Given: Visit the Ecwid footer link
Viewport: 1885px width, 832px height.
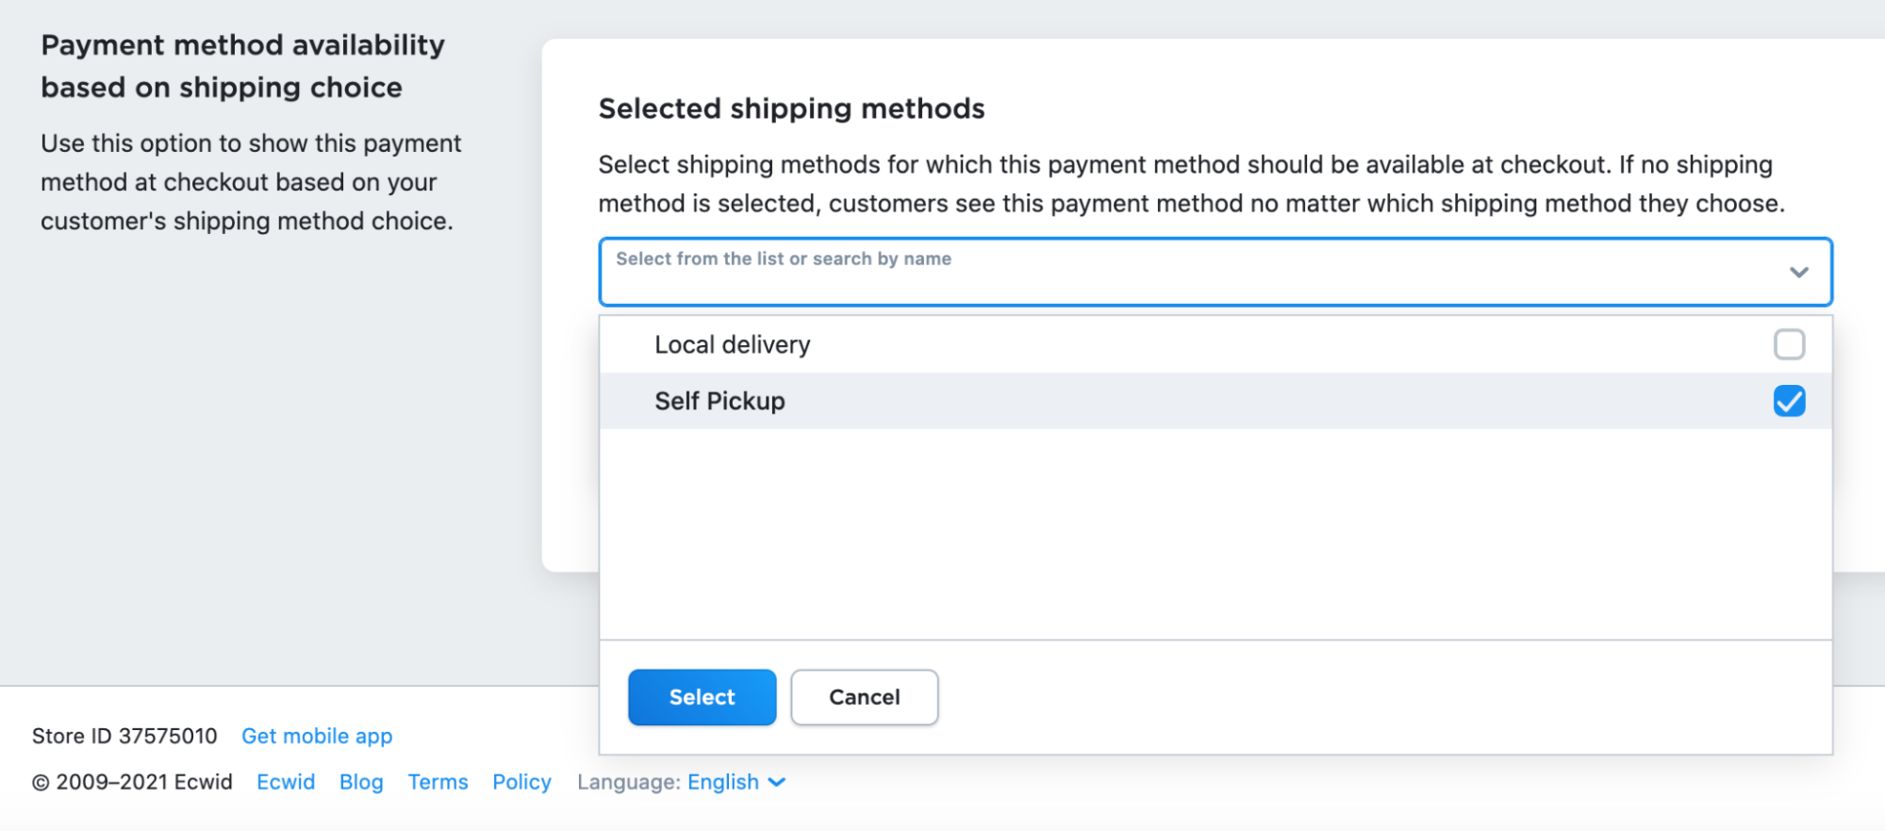Looking at the screenshot, I should (286, 782).
